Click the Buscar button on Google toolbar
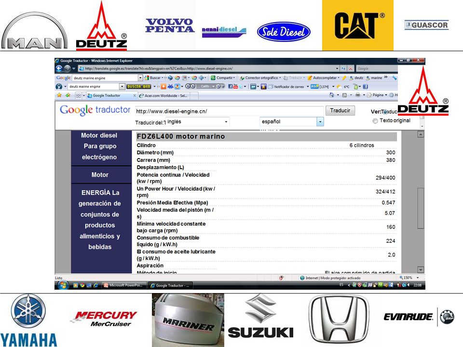This screenshot has width=463, height=347. point(153,78)
